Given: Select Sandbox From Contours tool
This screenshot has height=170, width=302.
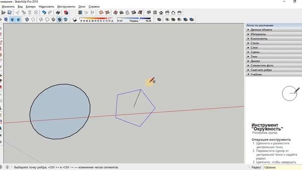Looking at the screenshot, I should tap(101, 13).
